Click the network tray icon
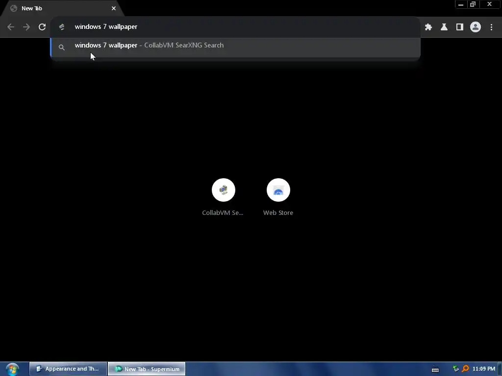Screen dimensions: 502x376 [x=456, y=369]
